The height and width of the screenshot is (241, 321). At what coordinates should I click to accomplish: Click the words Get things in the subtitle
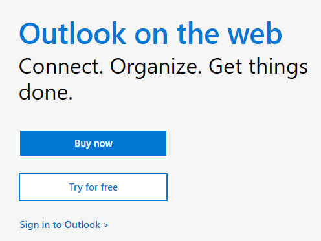[x=258, y=67]
